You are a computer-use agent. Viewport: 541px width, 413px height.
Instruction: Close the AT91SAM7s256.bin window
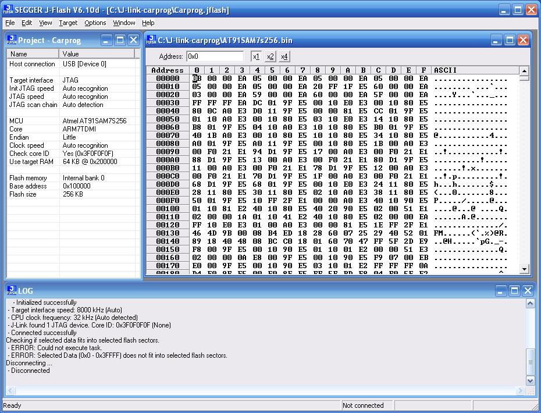(x=524, y=40)
